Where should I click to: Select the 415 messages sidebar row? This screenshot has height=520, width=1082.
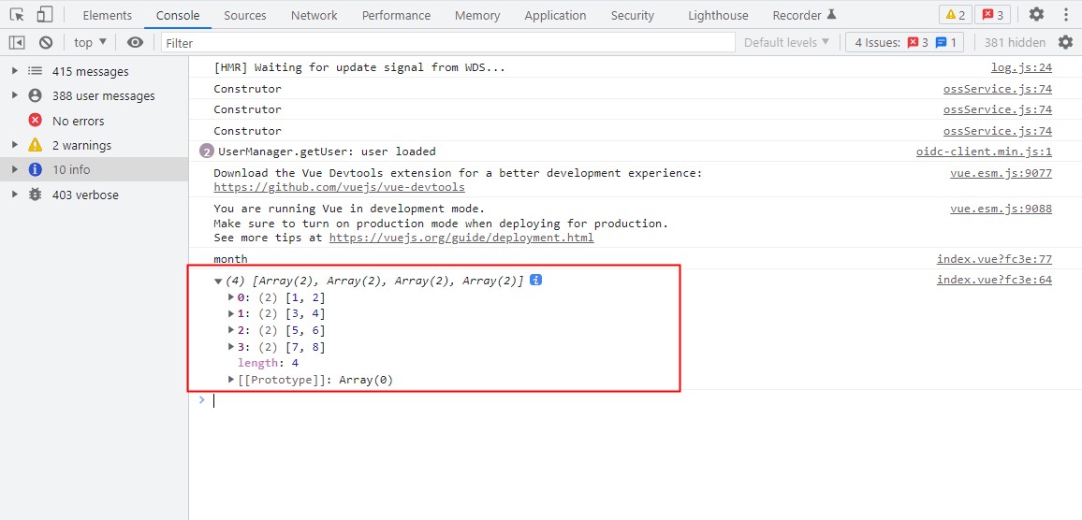pyautogui.click(x=94, y=71)
